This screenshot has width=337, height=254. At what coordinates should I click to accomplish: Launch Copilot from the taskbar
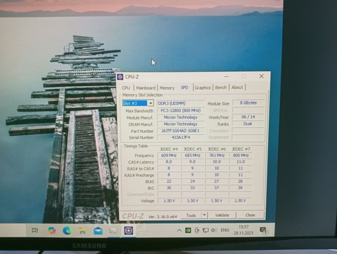pos(52,230)
